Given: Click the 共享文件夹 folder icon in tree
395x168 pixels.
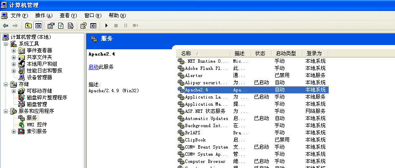Looking at the screenshot, I should (22, 57).
